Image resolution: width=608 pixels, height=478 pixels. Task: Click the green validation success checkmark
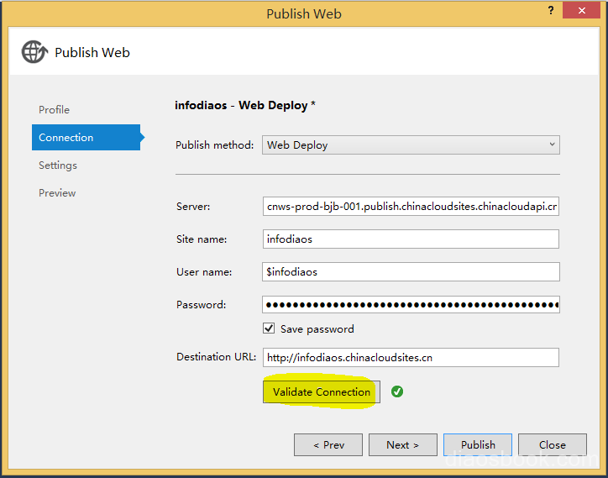[x=397, y=391]
